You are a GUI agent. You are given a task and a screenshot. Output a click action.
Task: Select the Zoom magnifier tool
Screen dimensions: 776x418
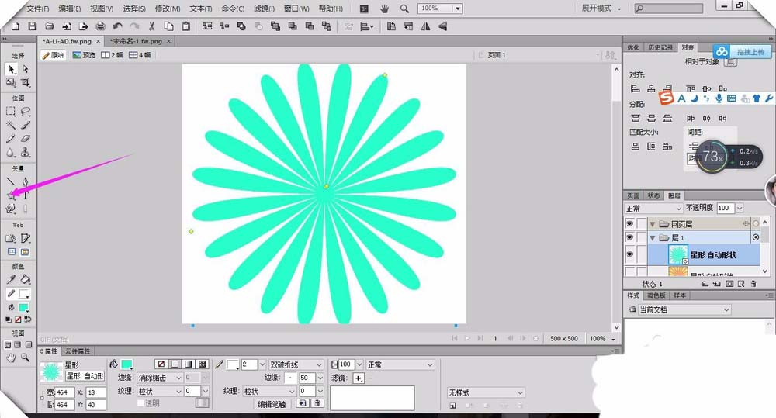[x=26, y=358]
